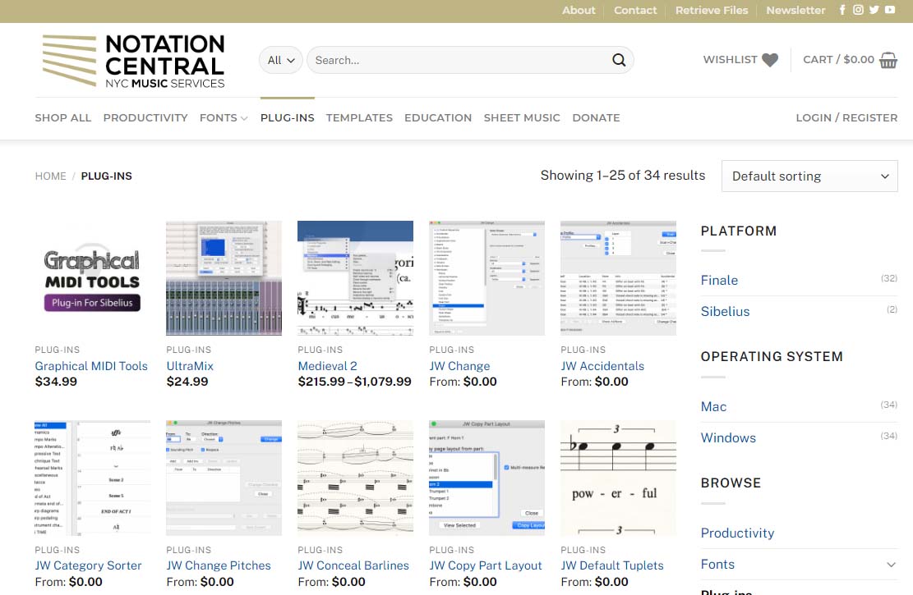This screenshot has height=595, width=913.
Task: Open the Newsletter link
Action: 795,10
